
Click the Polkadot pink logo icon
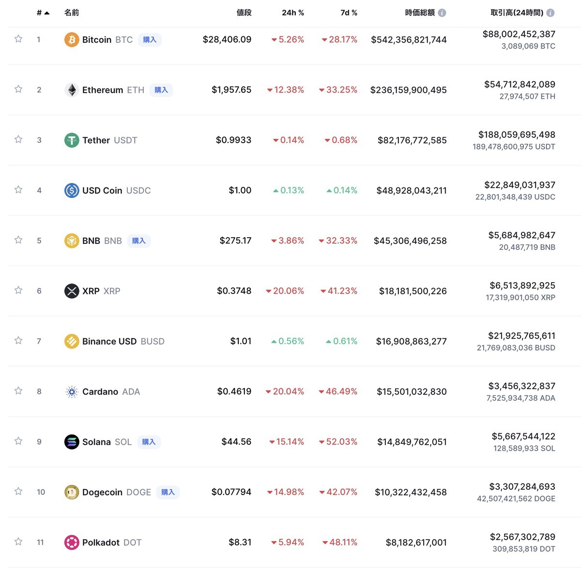pos(72,542)
